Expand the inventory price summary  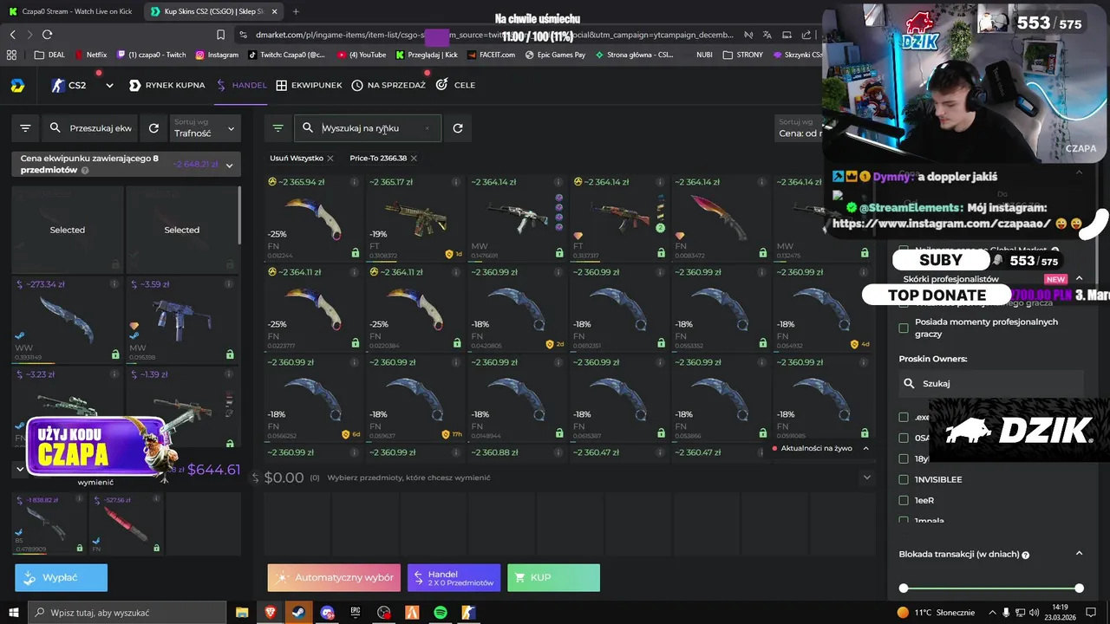point(229,165)
